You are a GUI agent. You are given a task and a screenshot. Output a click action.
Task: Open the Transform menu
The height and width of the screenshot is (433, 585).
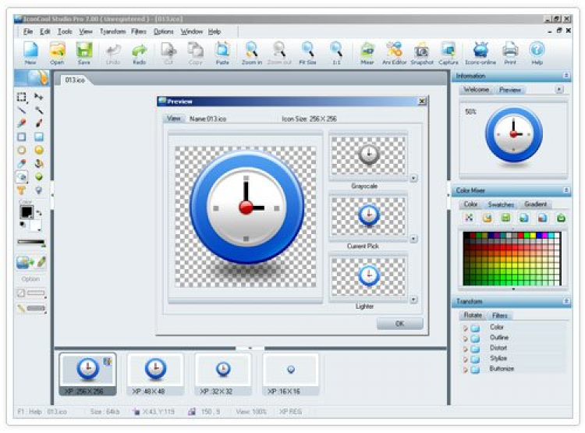tap(112, 32)
